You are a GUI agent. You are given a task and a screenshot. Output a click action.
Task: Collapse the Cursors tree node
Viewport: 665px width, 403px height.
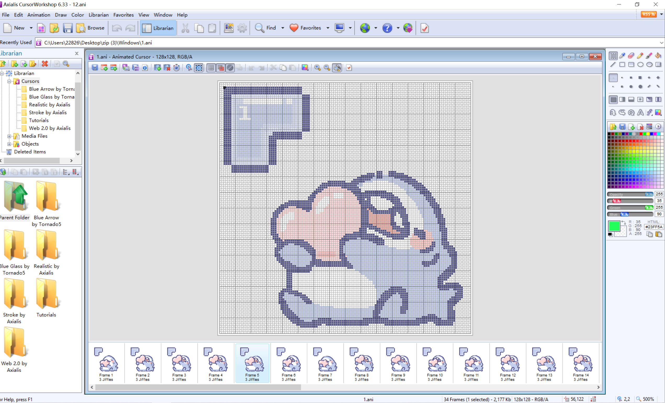[9, 81]
